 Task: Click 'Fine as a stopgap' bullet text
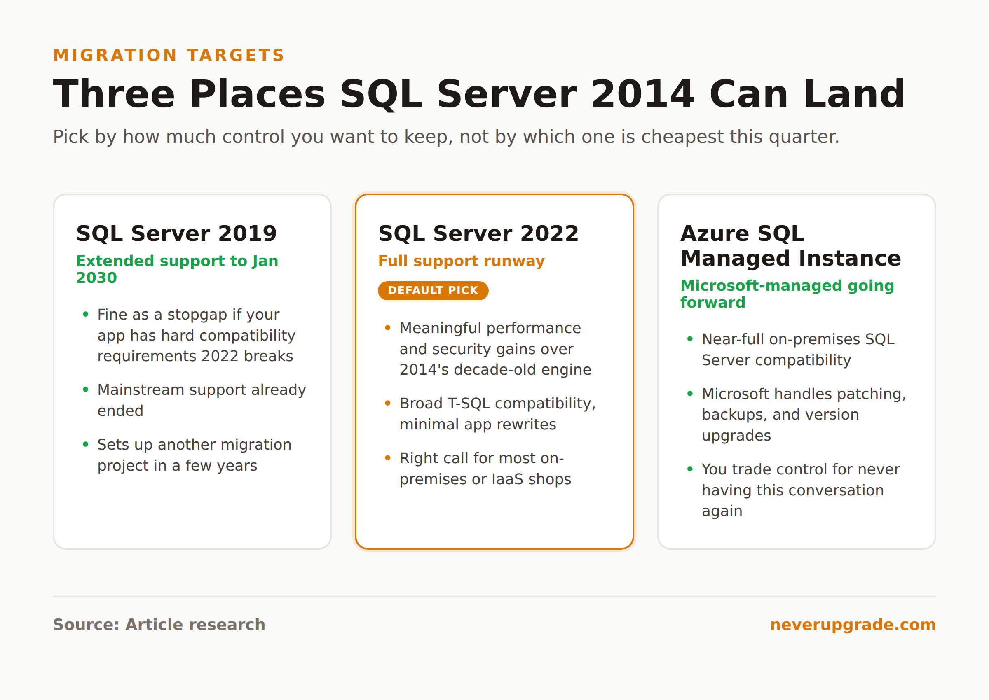tap(196, 335)
